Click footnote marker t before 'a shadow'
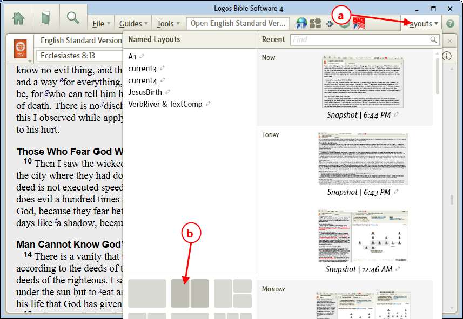Image resolution: width=463 pixels, height=319 pixels. click(x=56, y=221)
